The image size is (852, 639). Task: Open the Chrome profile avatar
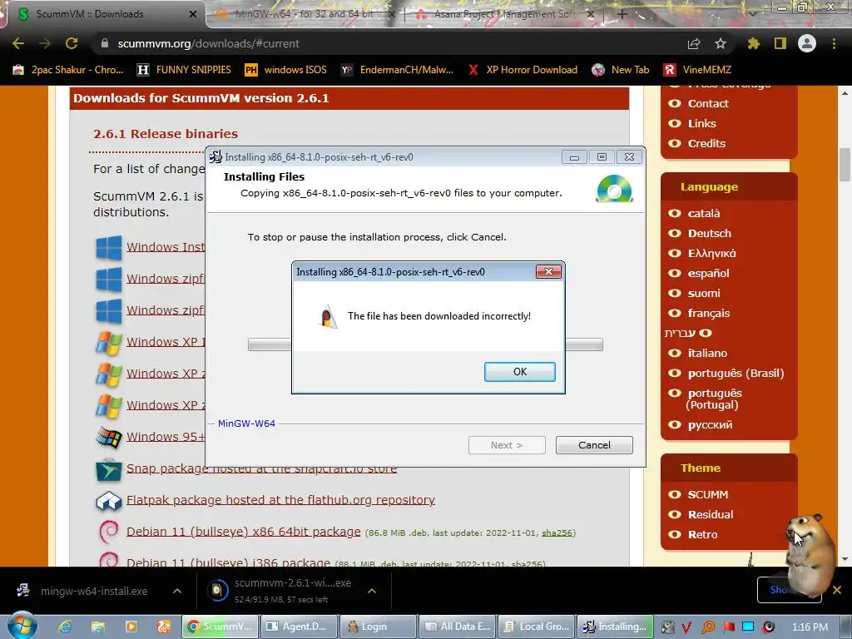pos(807,43)
